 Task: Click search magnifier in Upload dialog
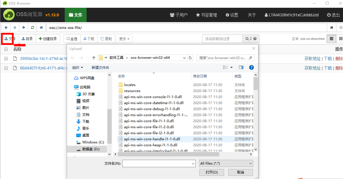tap(250, 58)
